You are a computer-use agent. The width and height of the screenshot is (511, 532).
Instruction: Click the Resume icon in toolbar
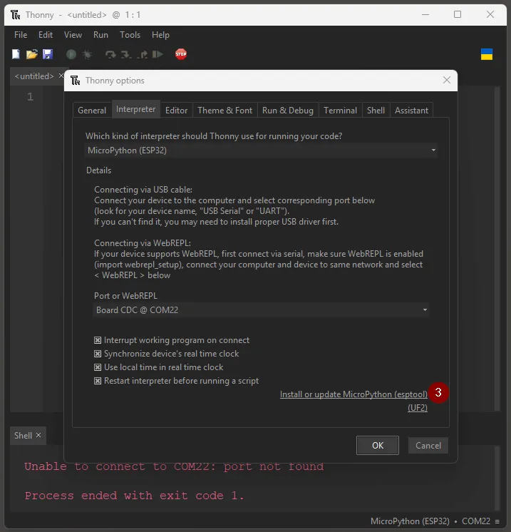(x=158, y=54)
